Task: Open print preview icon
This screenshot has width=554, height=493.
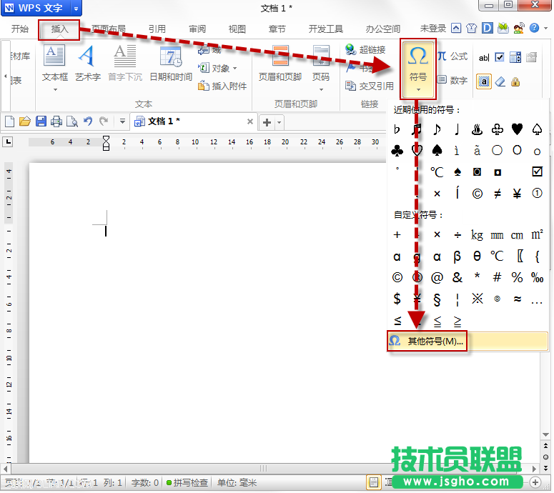Action: pyautogui.click(x=72, y=121)
